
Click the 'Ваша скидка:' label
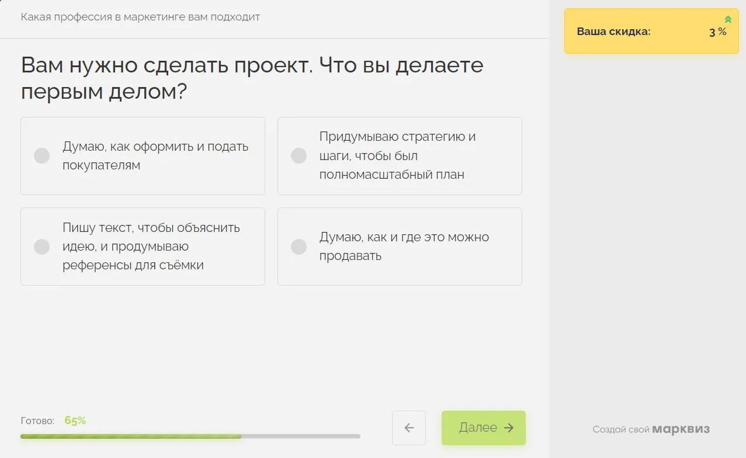coord(613,32)
